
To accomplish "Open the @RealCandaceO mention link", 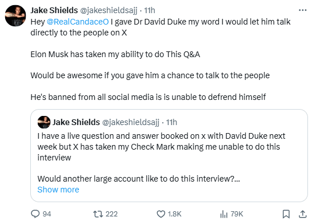I will (78, 22).
